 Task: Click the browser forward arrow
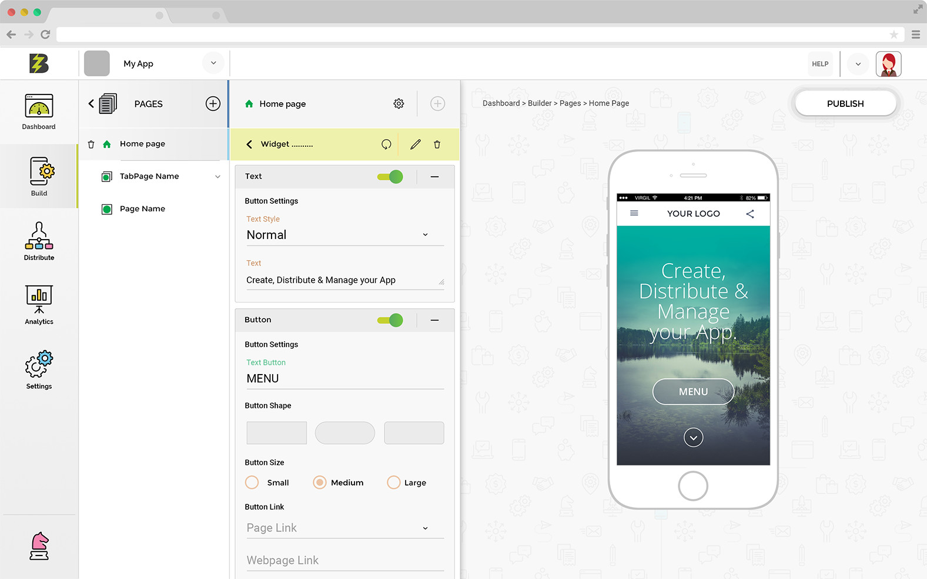(x=28, y=35)
